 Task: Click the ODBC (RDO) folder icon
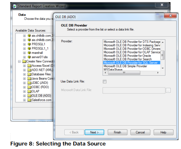[x=29, y=87]
